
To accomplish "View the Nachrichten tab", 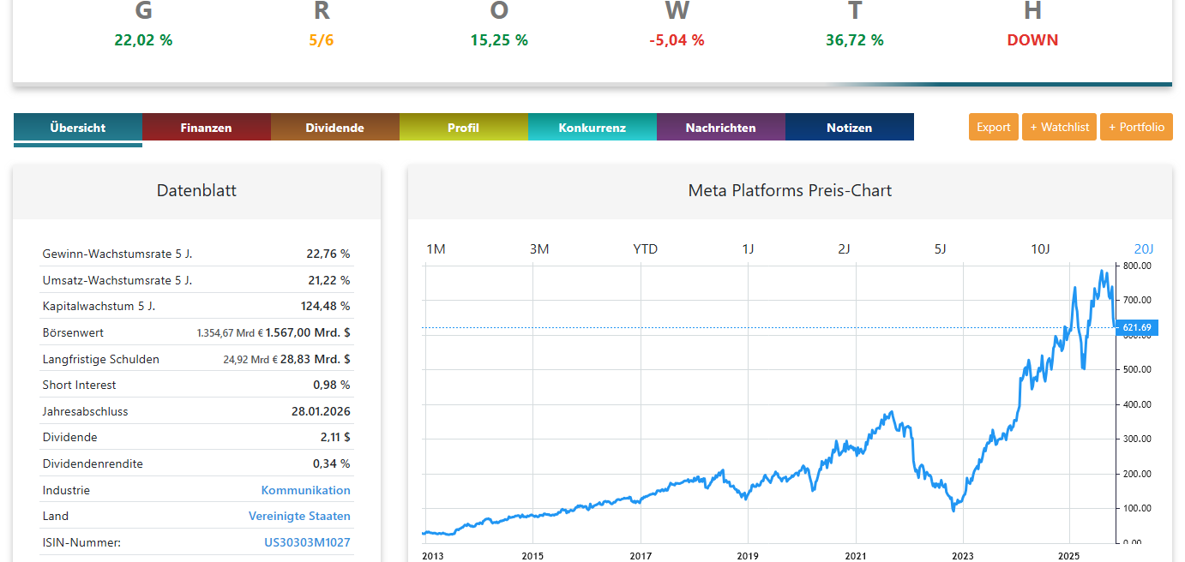I will (720, 128).
